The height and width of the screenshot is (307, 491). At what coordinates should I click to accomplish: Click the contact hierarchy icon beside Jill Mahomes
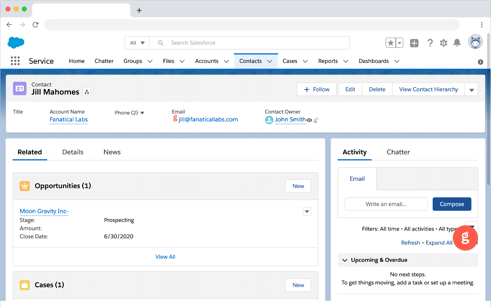pos(87,92)
